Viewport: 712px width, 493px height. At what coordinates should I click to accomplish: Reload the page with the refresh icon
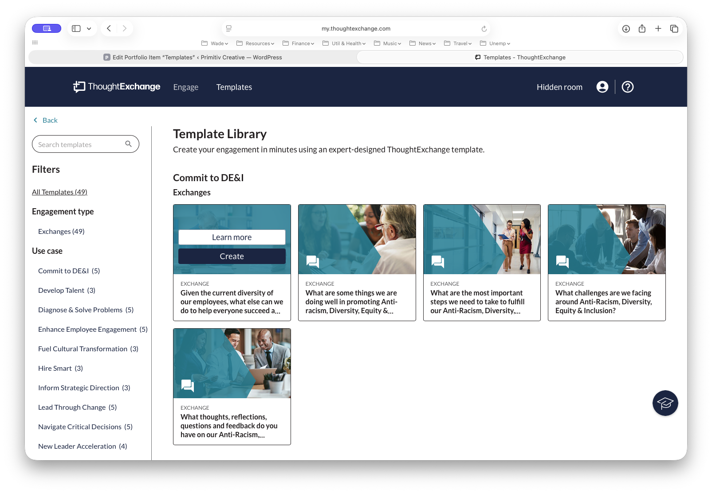click(484, 29)
